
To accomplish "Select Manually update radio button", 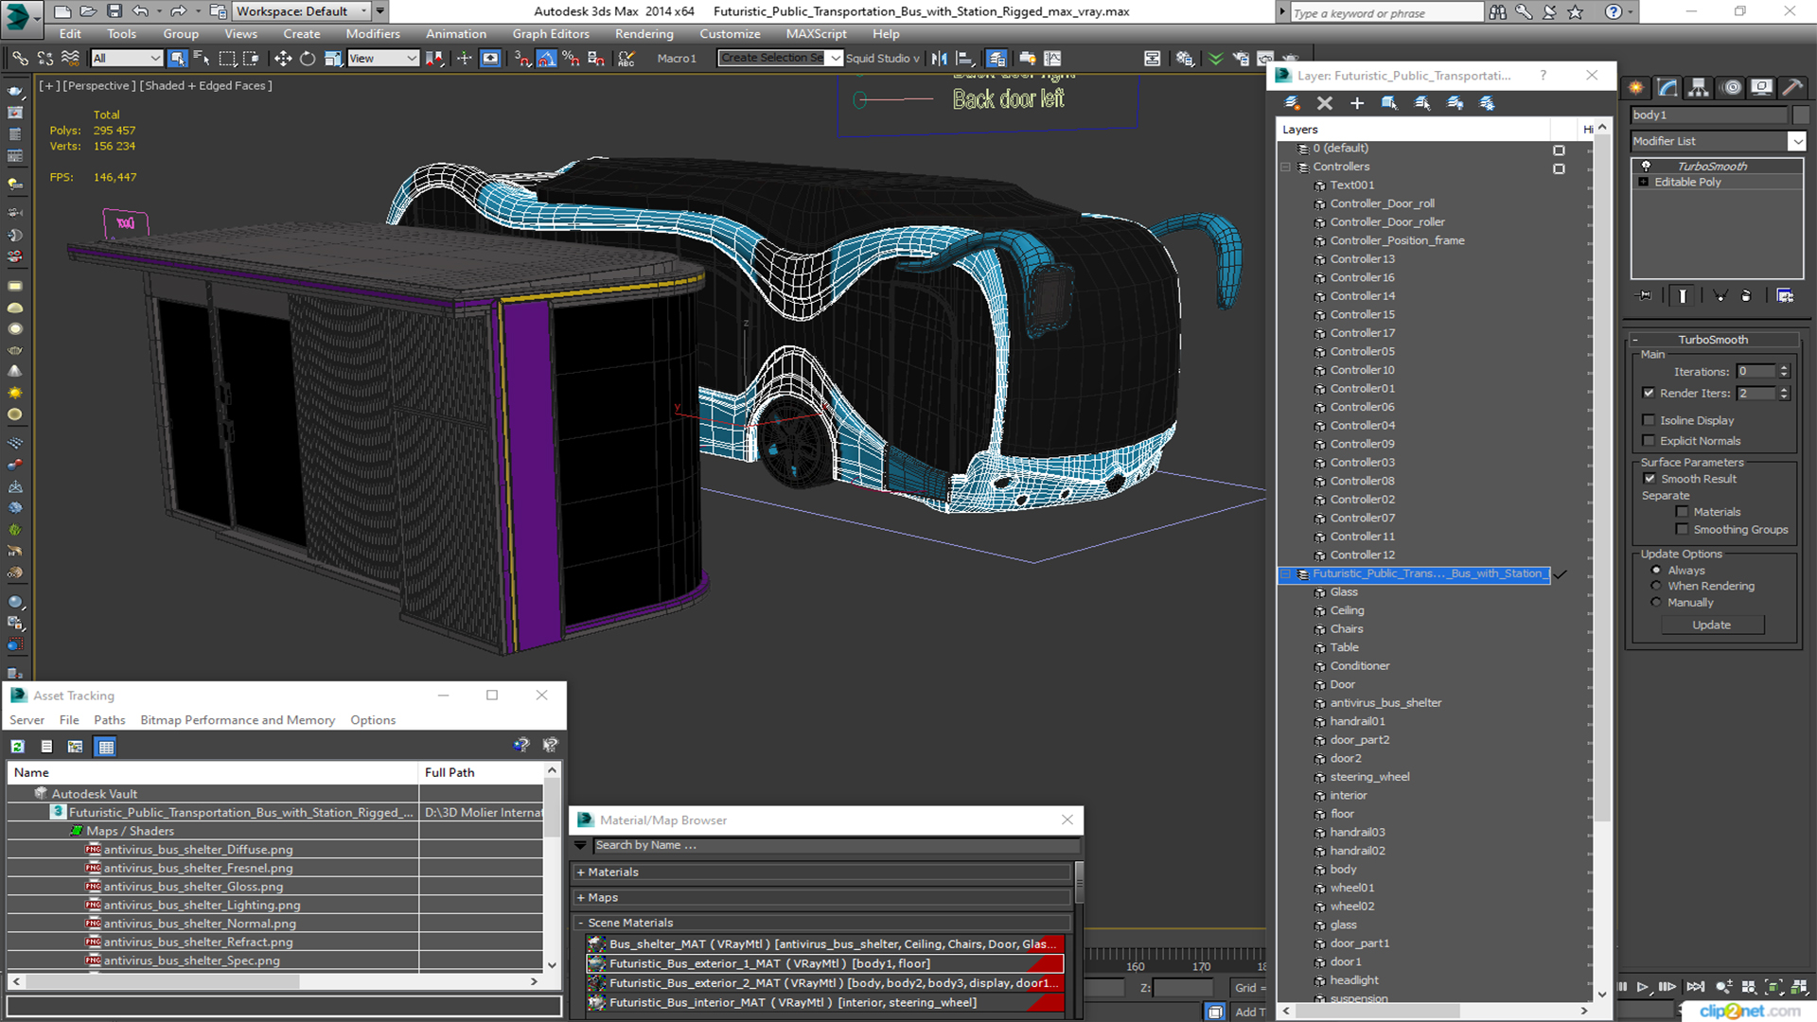I will click(x=1656, y=603).
